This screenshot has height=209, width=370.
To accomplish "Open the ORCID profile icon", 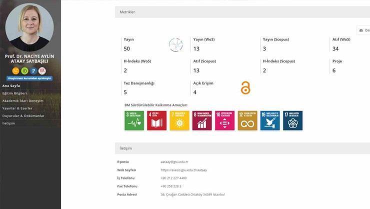I will [x=24, y=70].
